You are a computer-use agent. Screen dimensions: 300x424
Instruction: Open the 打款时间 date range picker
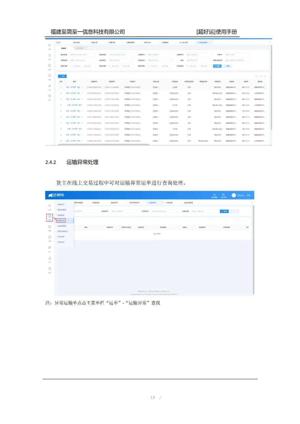click(198, 66)
